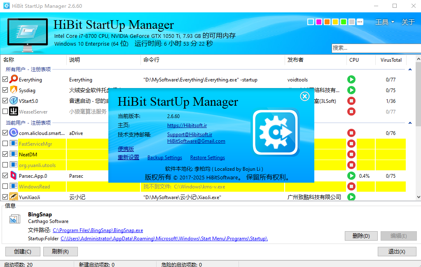
Task: Click the Sysdiag flame icon
Action: pyautogui.click(x=14, y=90)
